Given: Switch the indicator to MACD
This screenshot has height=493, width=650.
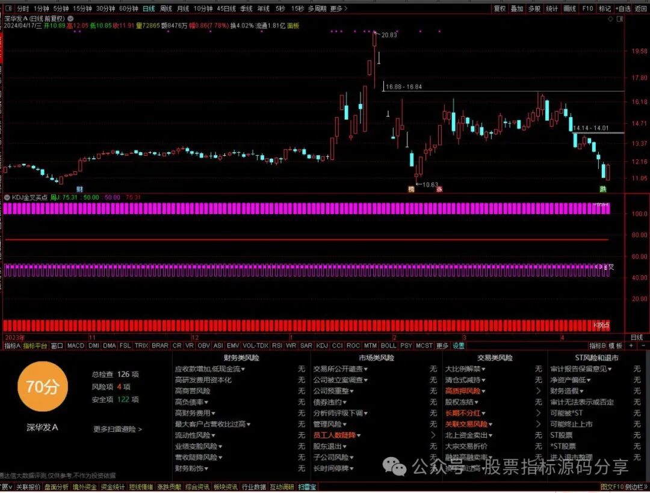Looking at the screenshot, I should (x=75, y=345).
